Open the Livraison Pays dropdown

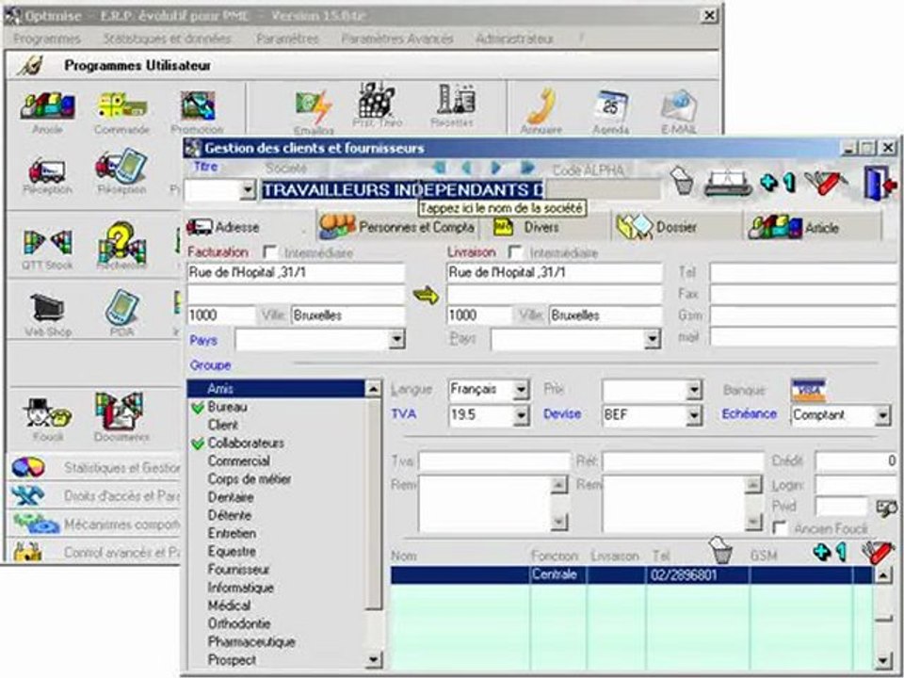tap(652, 340)
